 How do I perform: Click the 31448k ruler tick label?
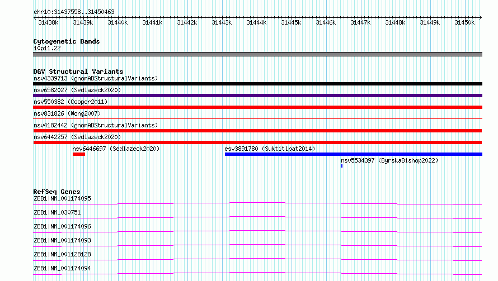tap(395, 23)
